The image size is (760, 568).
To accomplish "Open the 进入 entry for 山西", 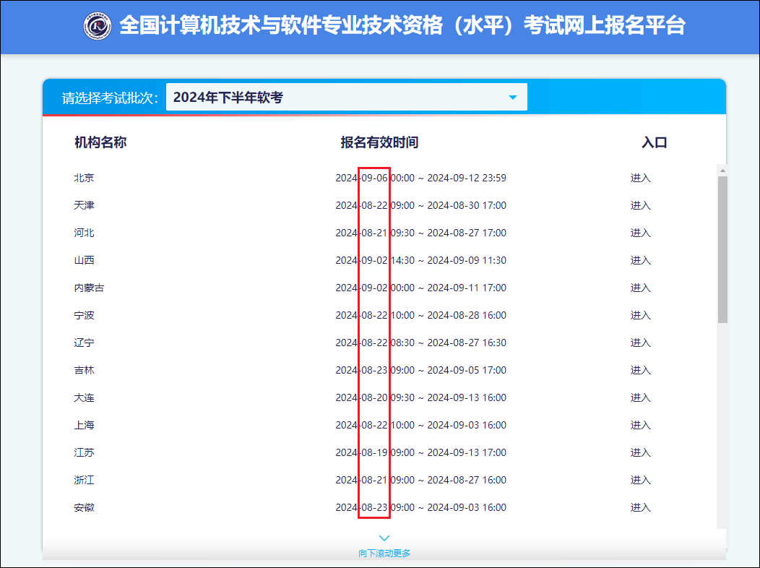I will coord(640,259).
